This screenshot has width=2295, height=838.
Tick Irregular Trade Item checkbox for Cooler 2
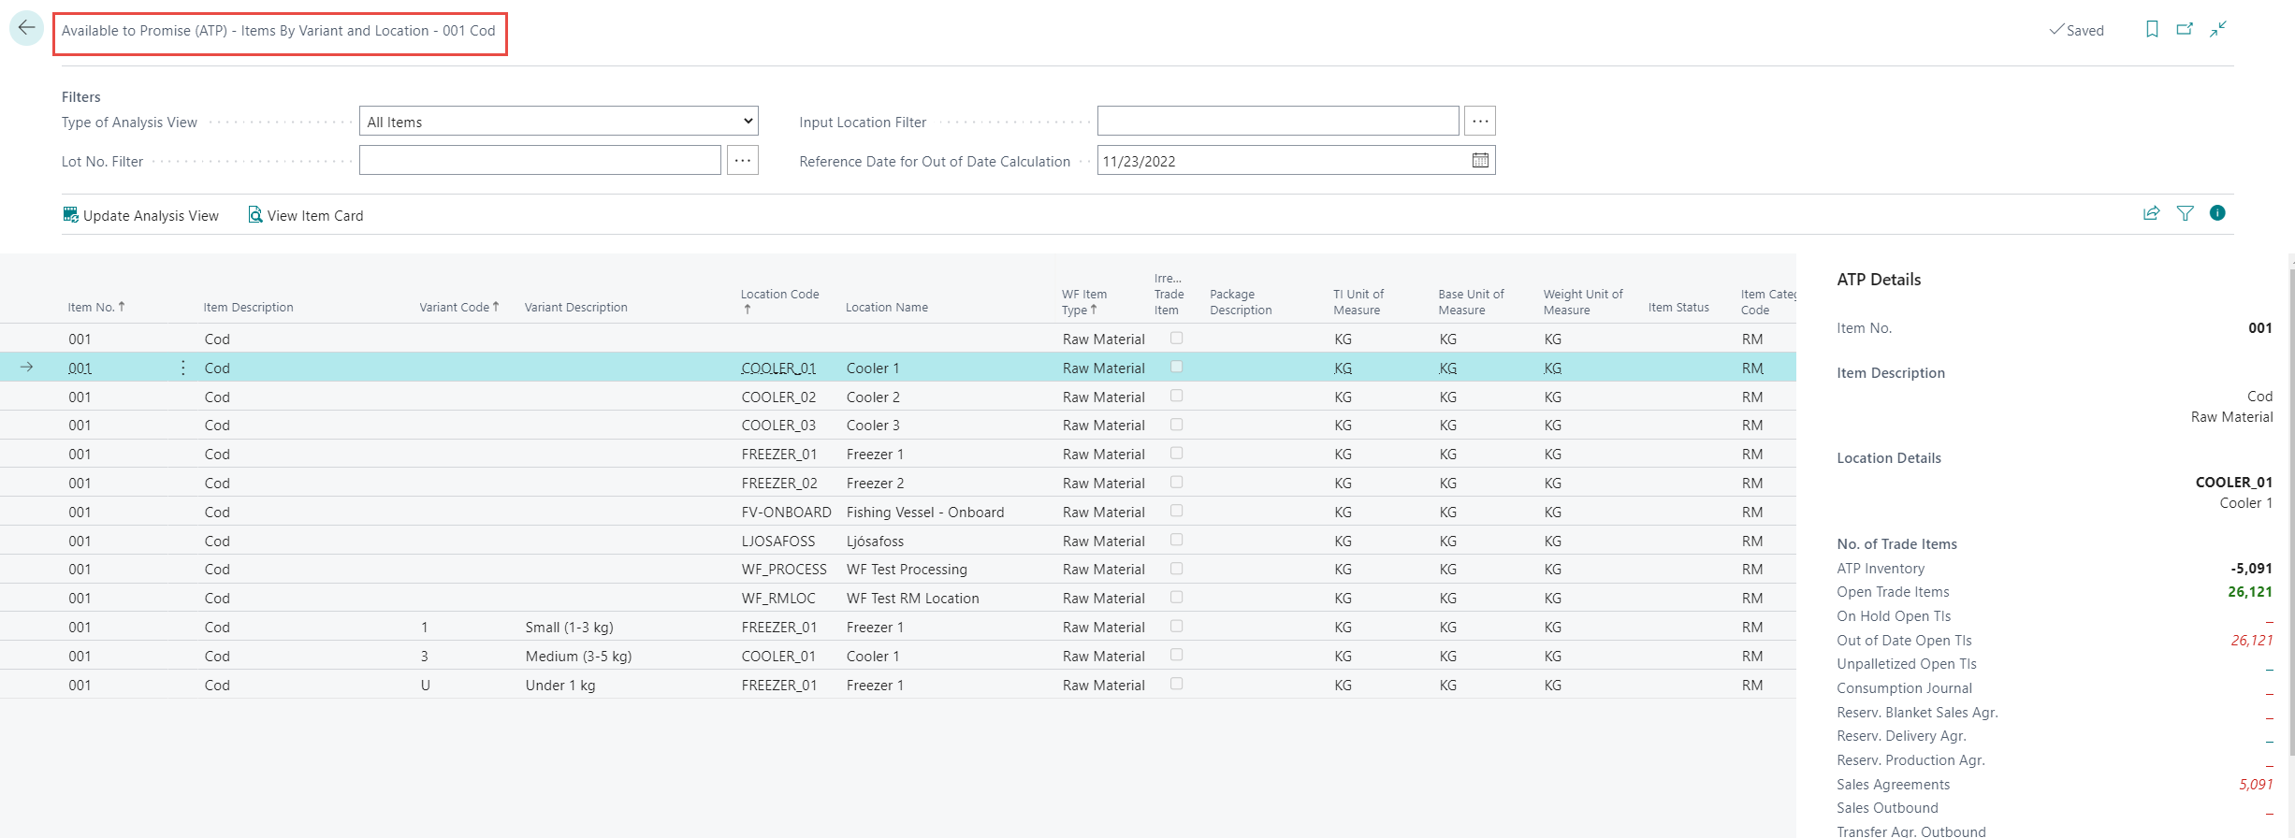(x=1176, y=396)
